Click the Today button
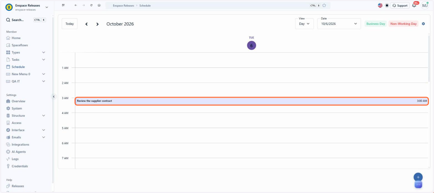 pyautogui.click(x=69, y=24)
